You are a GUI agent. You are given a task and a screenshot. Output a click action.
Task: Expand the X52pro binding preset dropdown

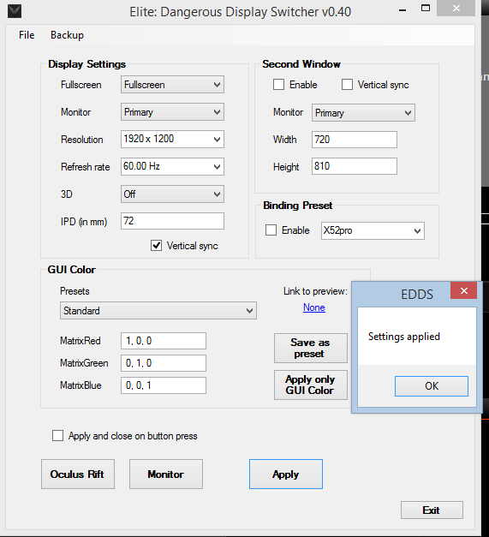(373, 230)
